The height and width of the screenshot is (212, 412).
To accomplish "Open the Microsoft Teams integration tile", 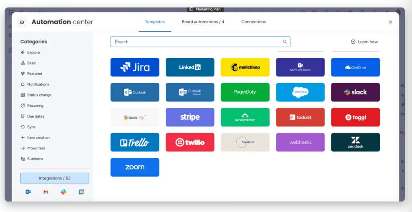I will [x=300, y=67].
